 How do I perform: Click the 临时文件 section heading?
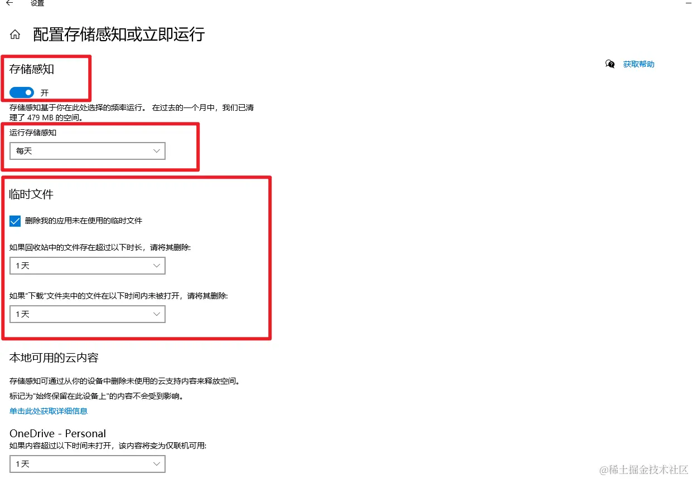click(31, 194)
